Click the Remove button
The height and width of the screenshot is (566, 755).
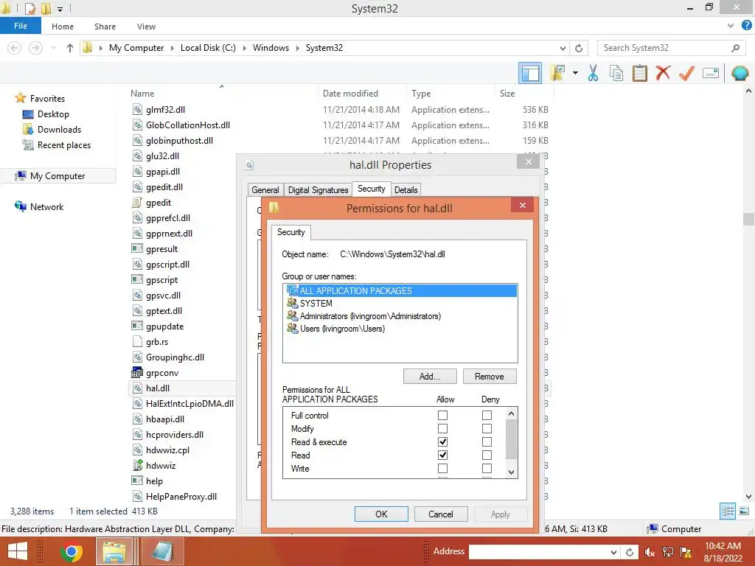coord(490,377)
